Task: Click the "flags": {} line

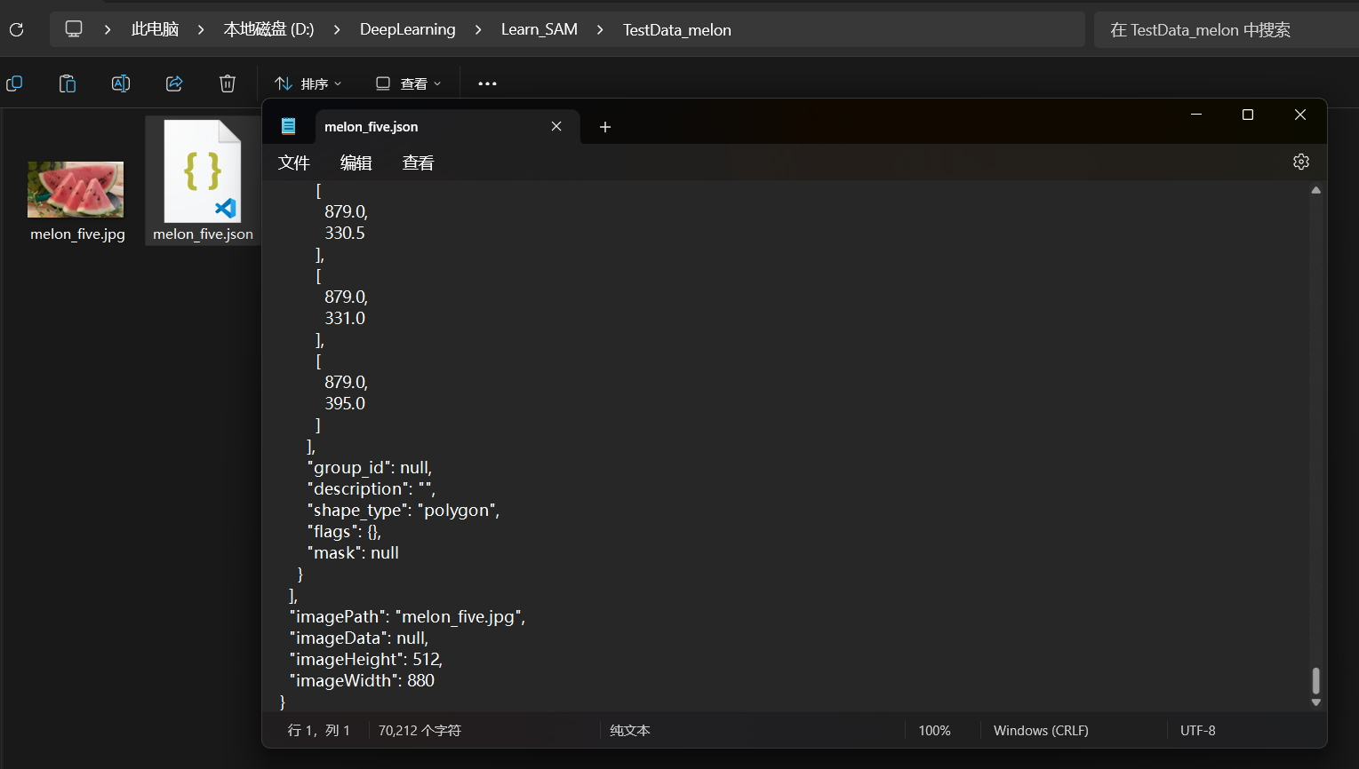Action: [x=344, y=532]
